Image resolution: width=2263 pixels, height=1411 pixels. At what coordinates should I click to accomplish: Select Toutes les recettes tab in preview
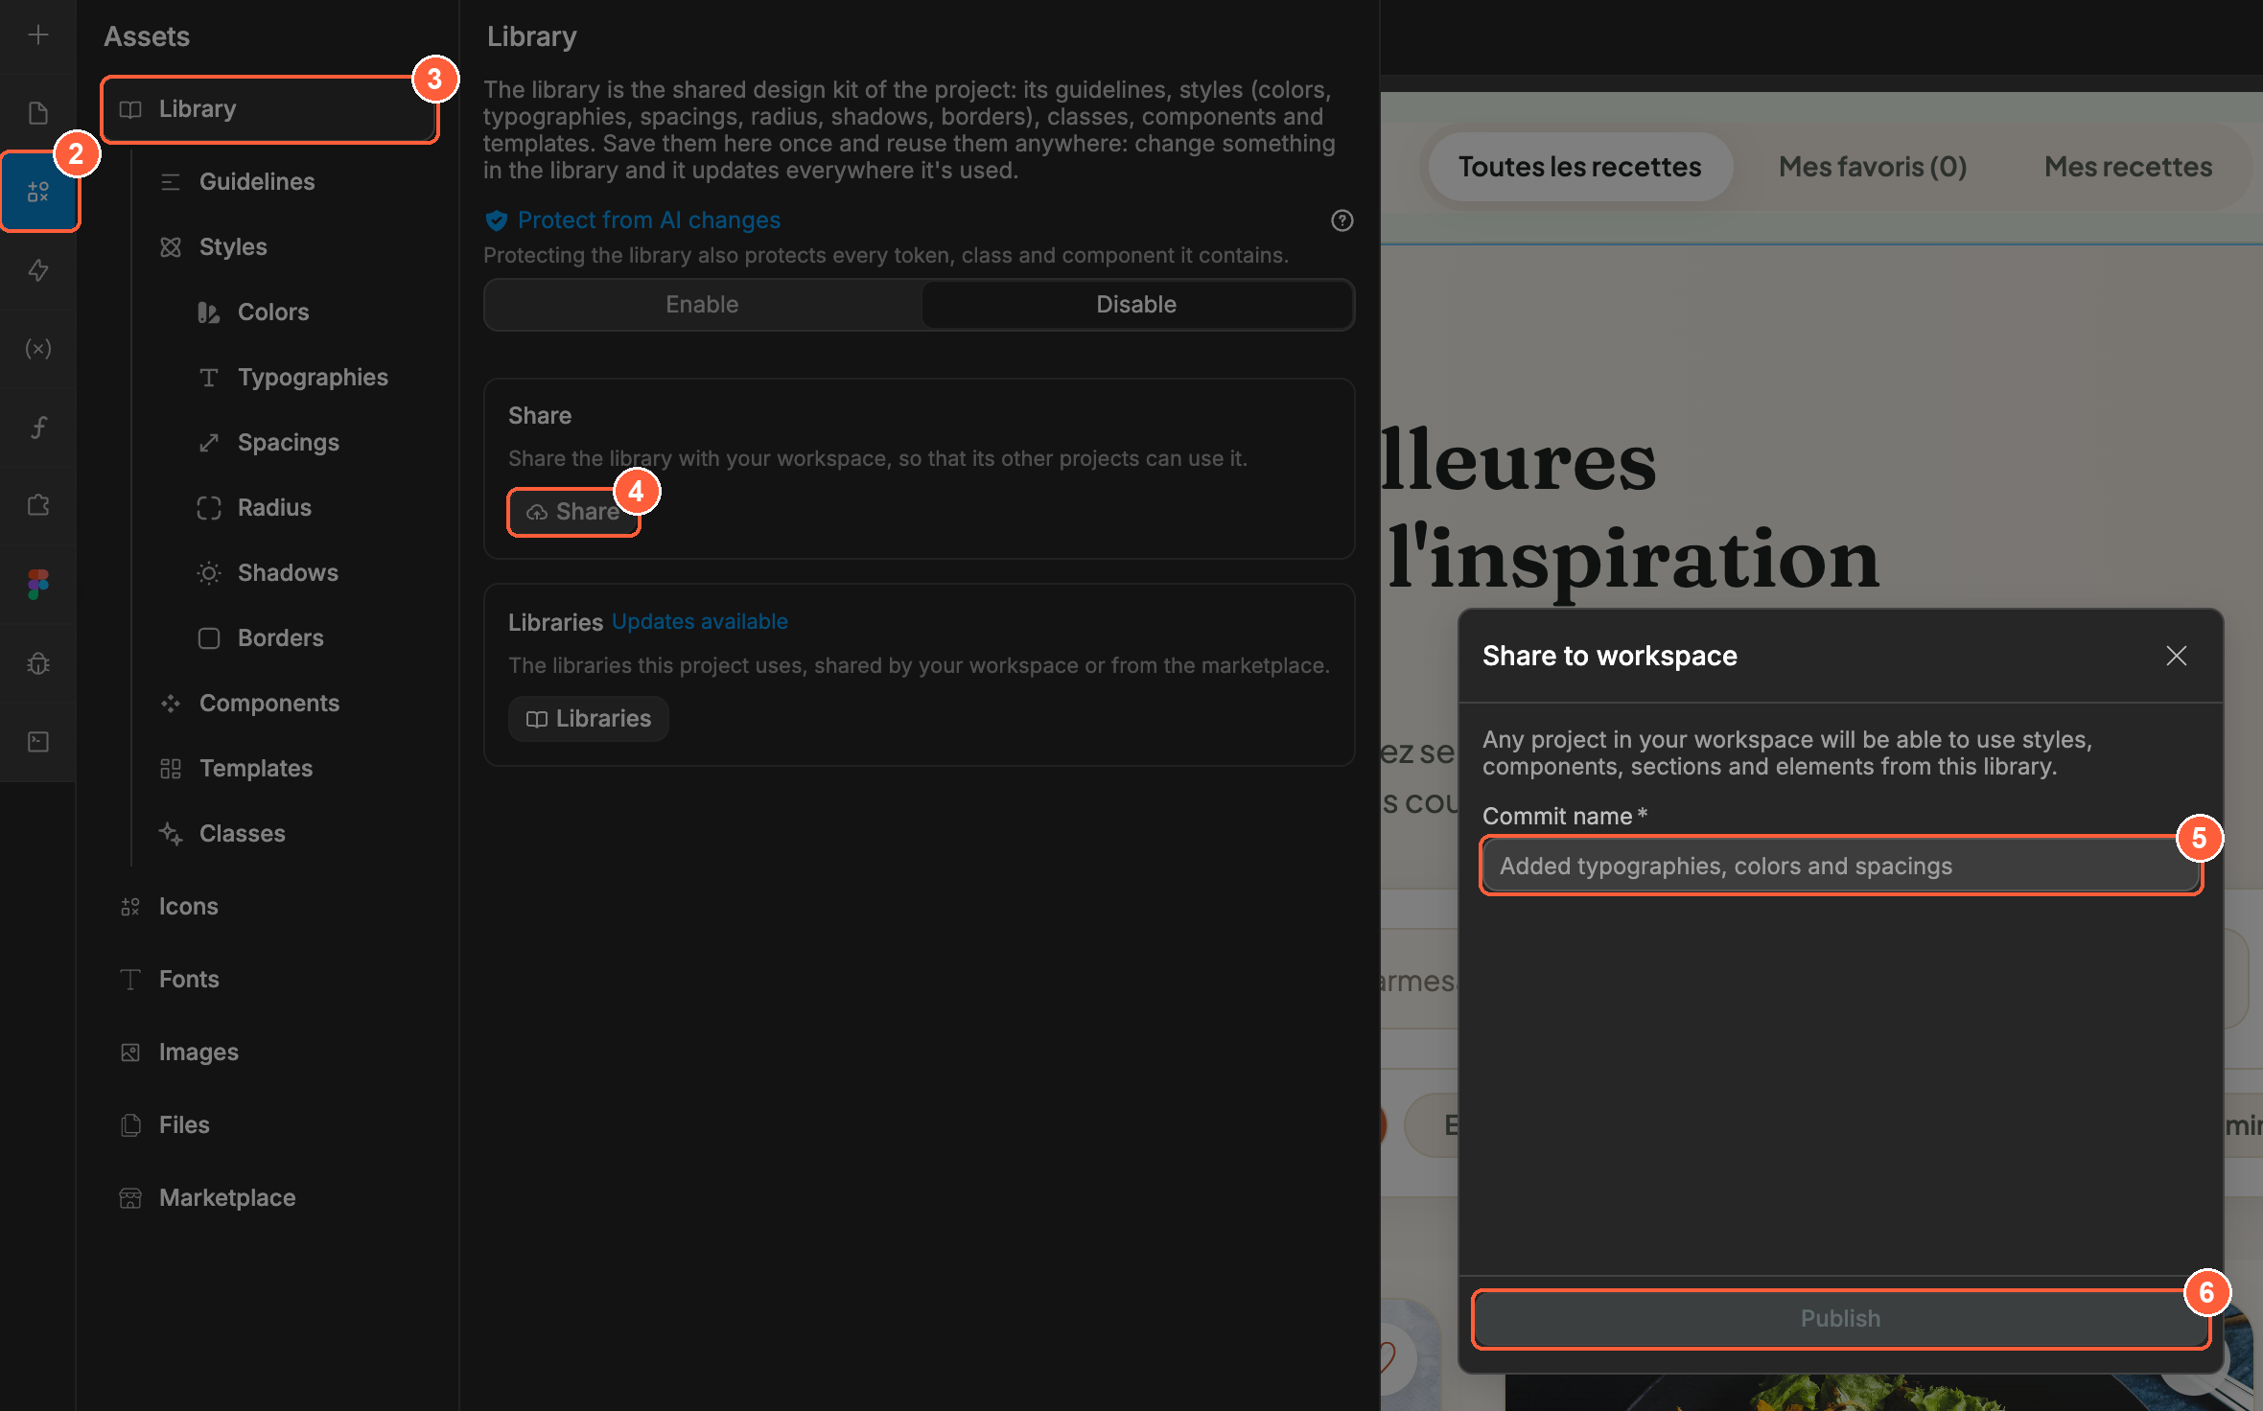coord(1579,167)
